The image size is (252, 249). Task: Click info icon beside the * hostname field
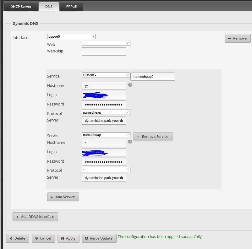(130, 142)
